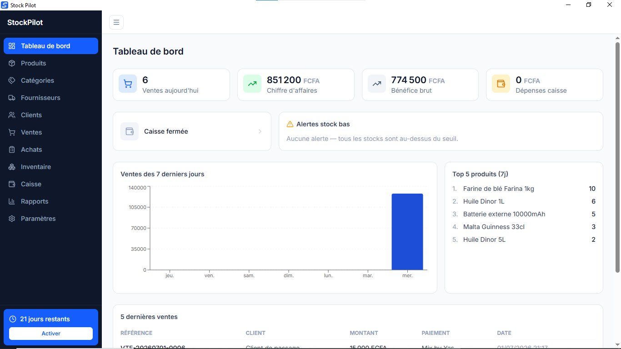Click the grey trend icon on Bénéfice brut card
The height and width of the screenshot is (349, 621).
point(377,84)
